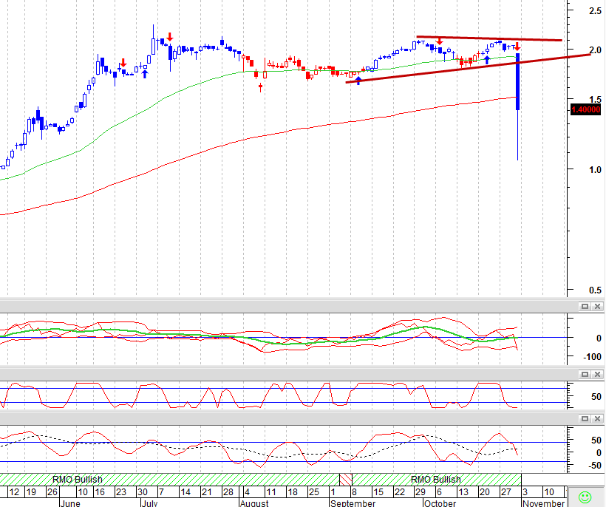The height and width of the screenshot is (507, 606).
Task: Select the blue buy arrow near September 8
Action: pyautogui.click(x=358, y=81)
